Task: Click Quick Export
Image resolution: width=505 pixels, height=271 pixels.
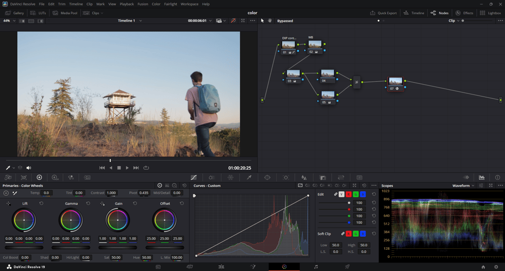Action: point(383,13)
